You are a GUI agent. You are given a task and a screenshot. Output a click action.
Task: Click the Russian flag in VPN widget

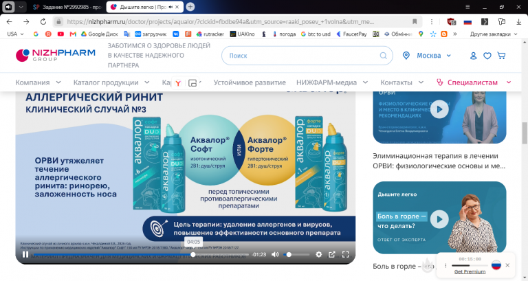pyautogui.click(x=496, y=265)
